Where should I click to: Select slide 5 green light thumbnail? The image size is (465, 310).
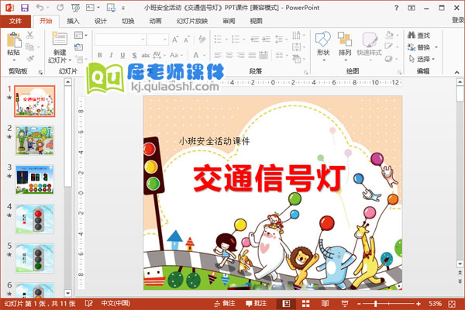point(35,258)
